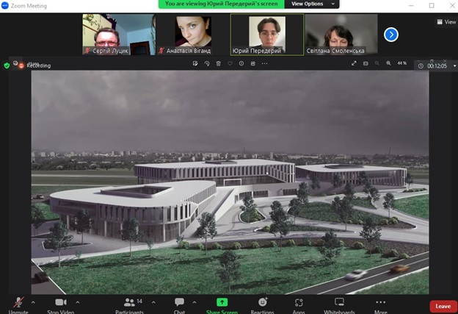Click the participant count 14

pyautogui.click(x=139, y=301)
